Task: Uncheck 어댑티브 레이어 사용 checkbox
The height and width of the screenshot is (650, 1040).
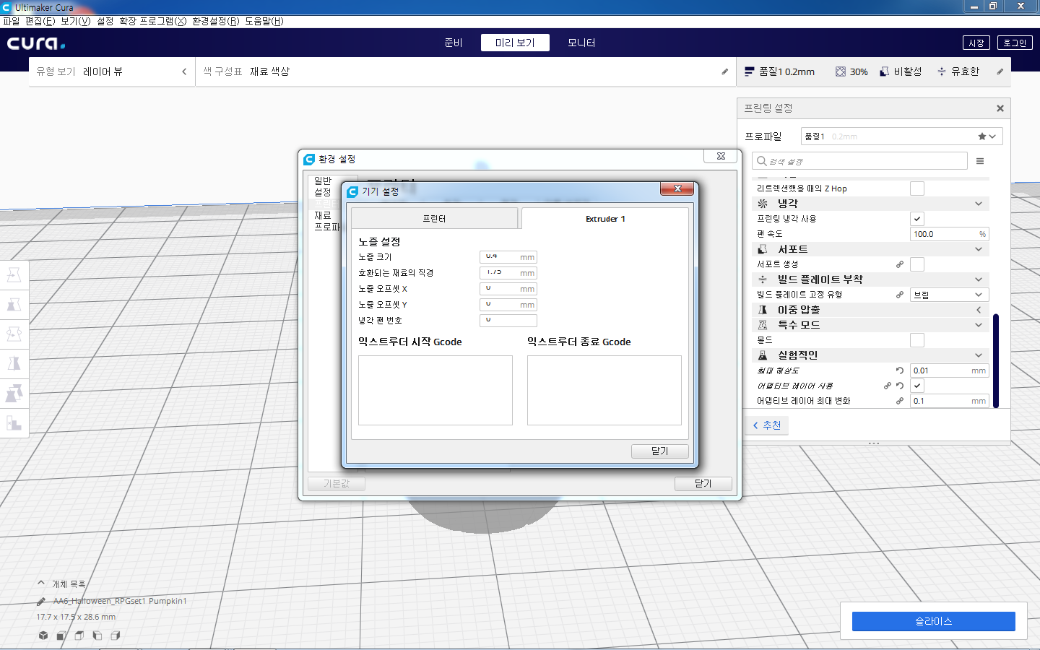Action: click(917, 386)
